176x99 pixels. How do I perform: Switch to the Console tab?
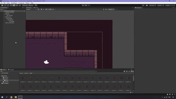point(11,70)
